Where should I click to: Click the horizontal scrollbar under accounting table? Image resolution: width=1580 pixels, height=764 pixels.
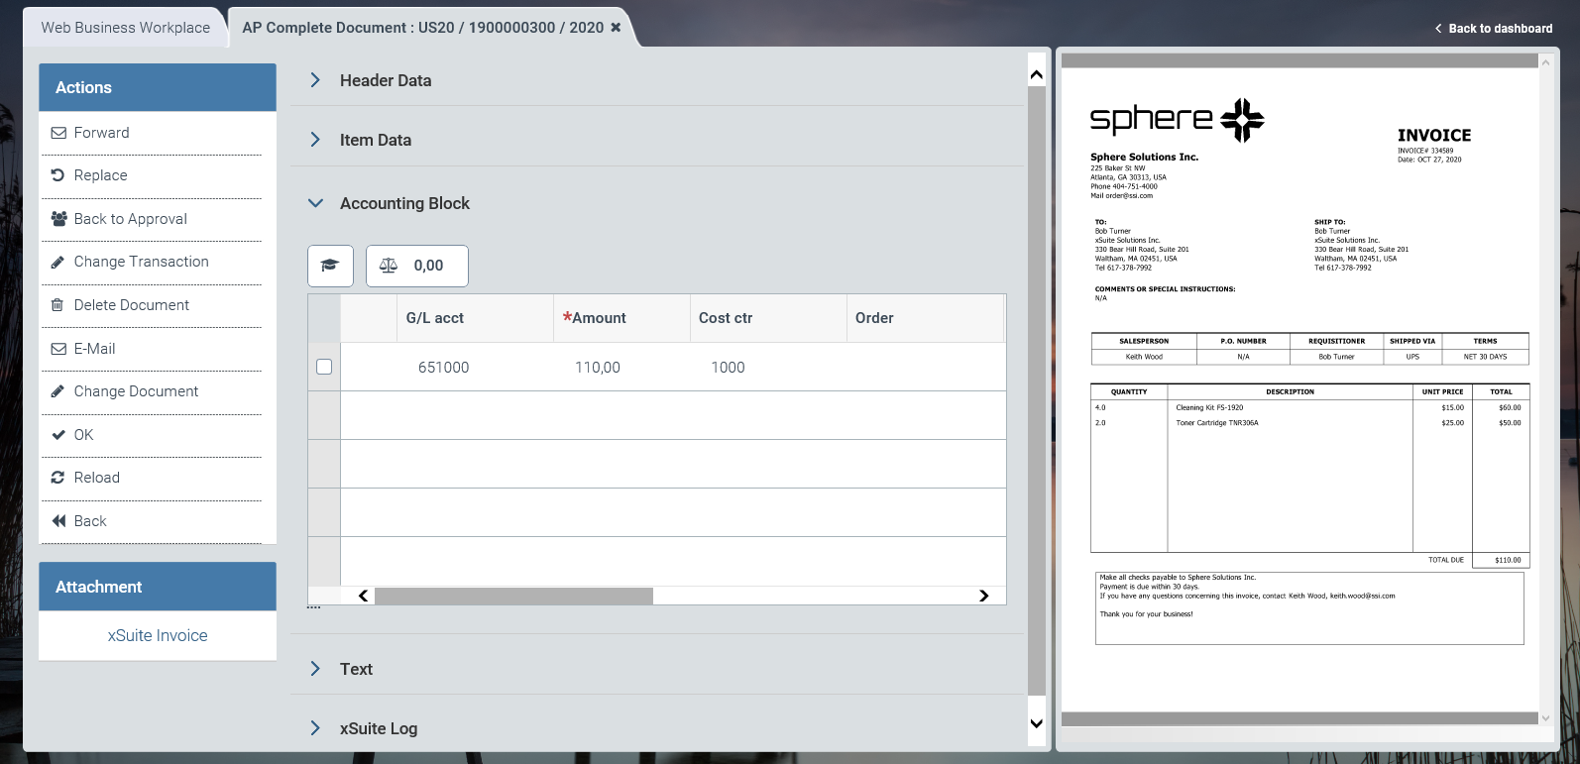tap(513, 596)
